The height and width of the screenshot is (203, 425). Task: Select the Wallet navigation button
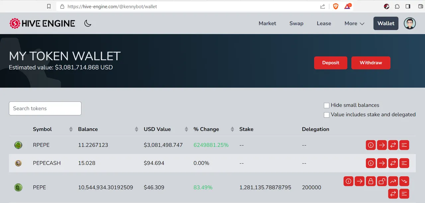click(386, 23)
